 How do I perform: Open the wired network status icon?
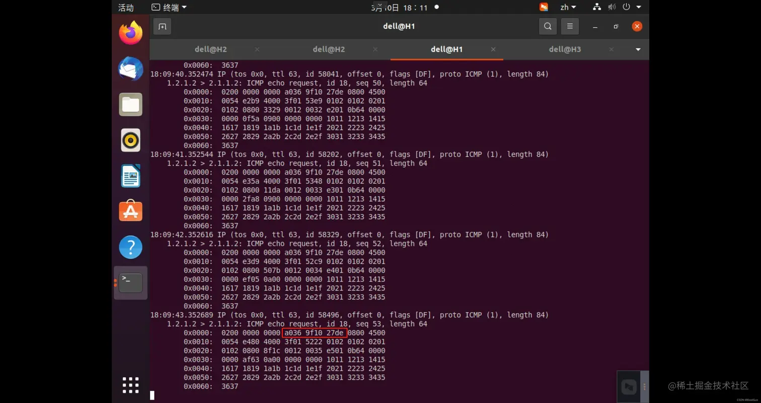(597, 7)
